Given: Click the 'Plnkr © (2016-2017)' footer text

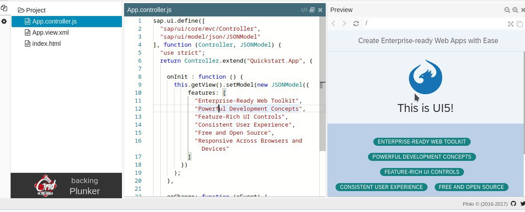Looking at the screenshot, I should [x=485, y=204].
